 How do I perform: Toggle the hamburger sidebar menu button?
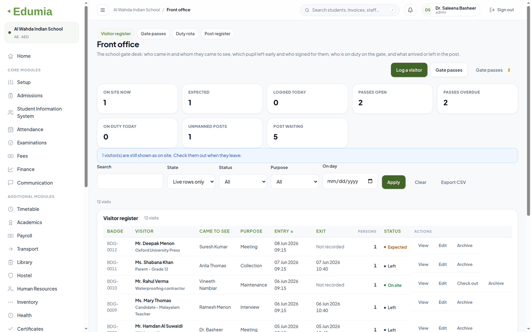pos(102,10)
